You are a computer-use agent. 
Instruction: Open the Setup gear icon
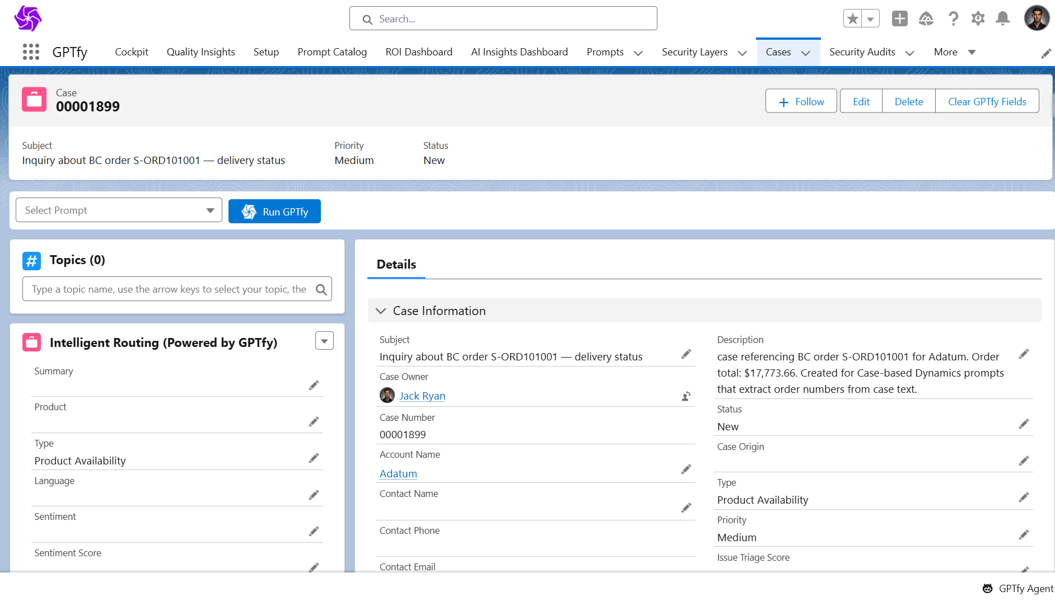tap(978, 18)
